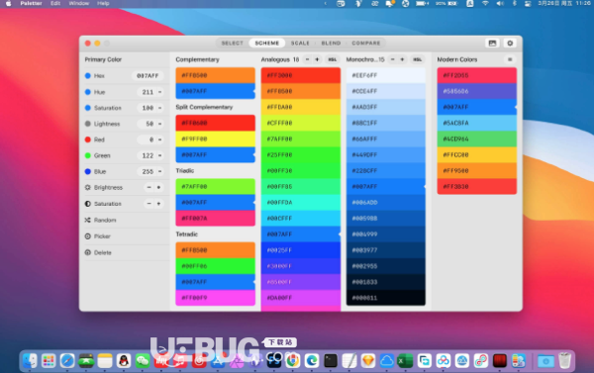594x373 pixels.
Task: Open the Apple menu
Action: click(8, 3)
